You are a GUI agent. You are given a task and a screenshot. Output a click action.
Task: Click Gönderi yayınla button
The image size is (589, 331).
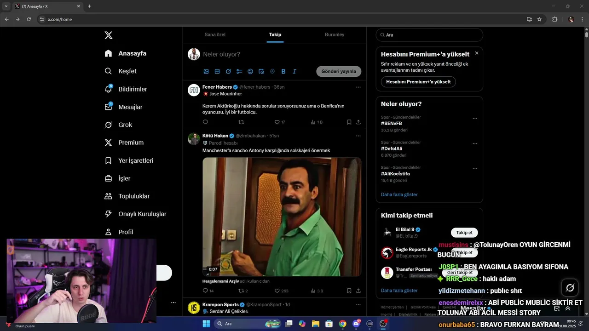pos(339,72)
